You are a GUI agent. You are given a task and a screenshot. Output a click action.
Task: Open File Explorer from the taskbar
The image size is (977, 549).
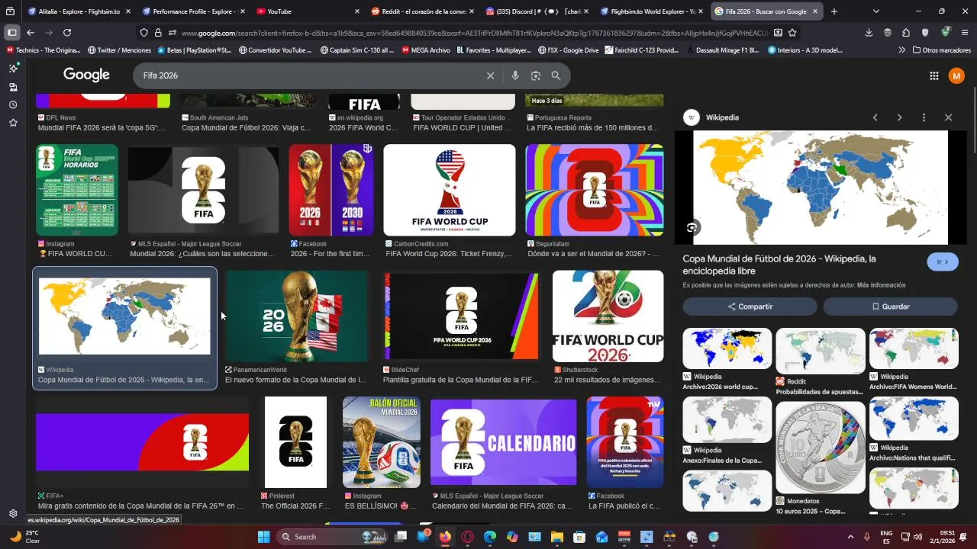556,536
